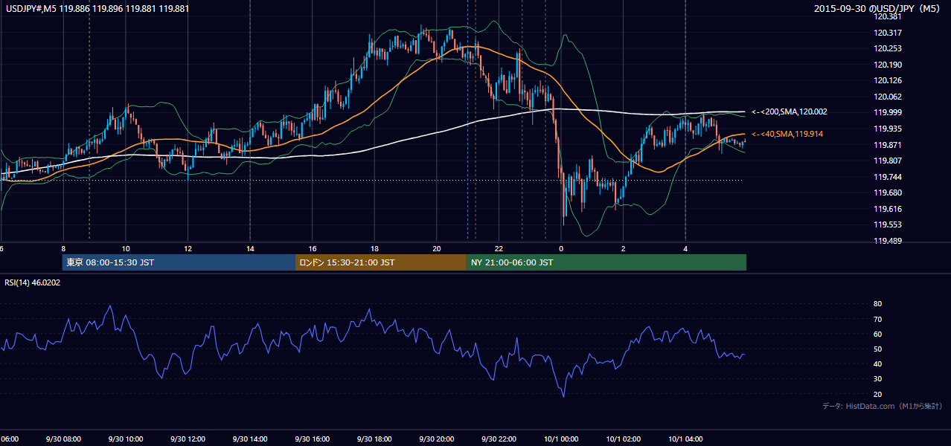Click the 120.317 price axis label

click(x=889, y=33)
